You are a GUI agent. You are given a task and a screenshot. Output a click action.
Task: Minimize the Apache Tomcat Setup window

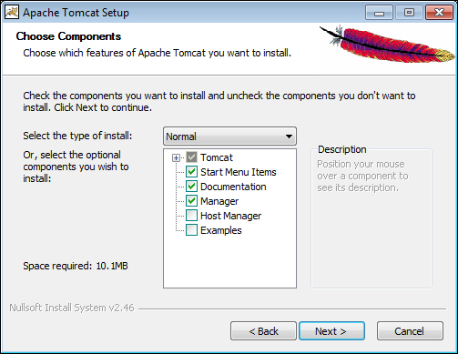click(379, 13)
